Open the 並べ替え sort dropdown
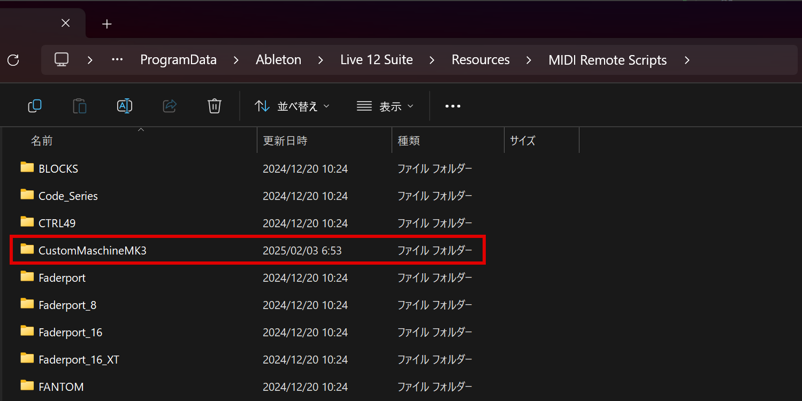This screenshot has width=802, height=401. pyautogui.click(x=292, y=106)
